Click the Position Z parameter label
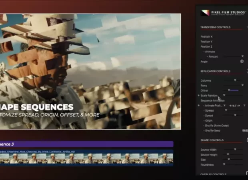Viewport: 248px width, 180px height. 206,47
